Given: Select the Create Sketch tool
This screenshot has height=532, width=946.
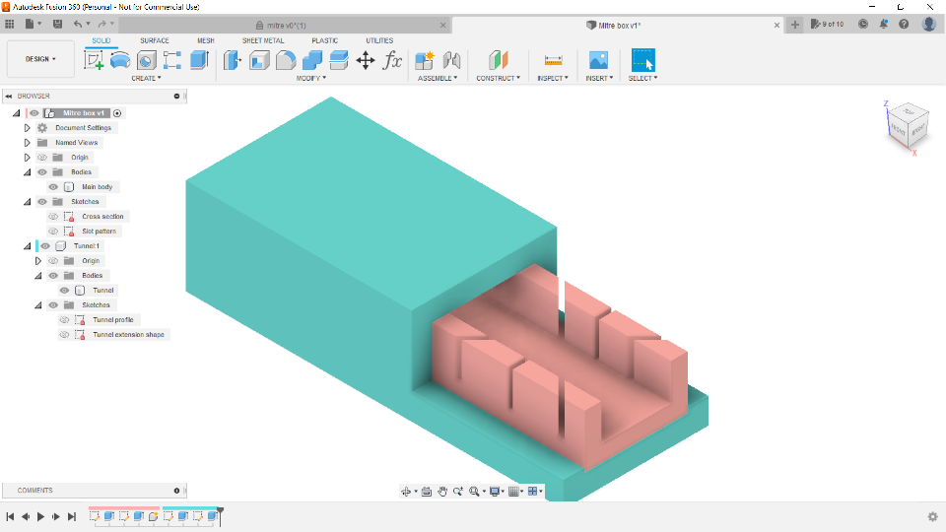Looking at the screenshot, I should click(x=95, y=61).
